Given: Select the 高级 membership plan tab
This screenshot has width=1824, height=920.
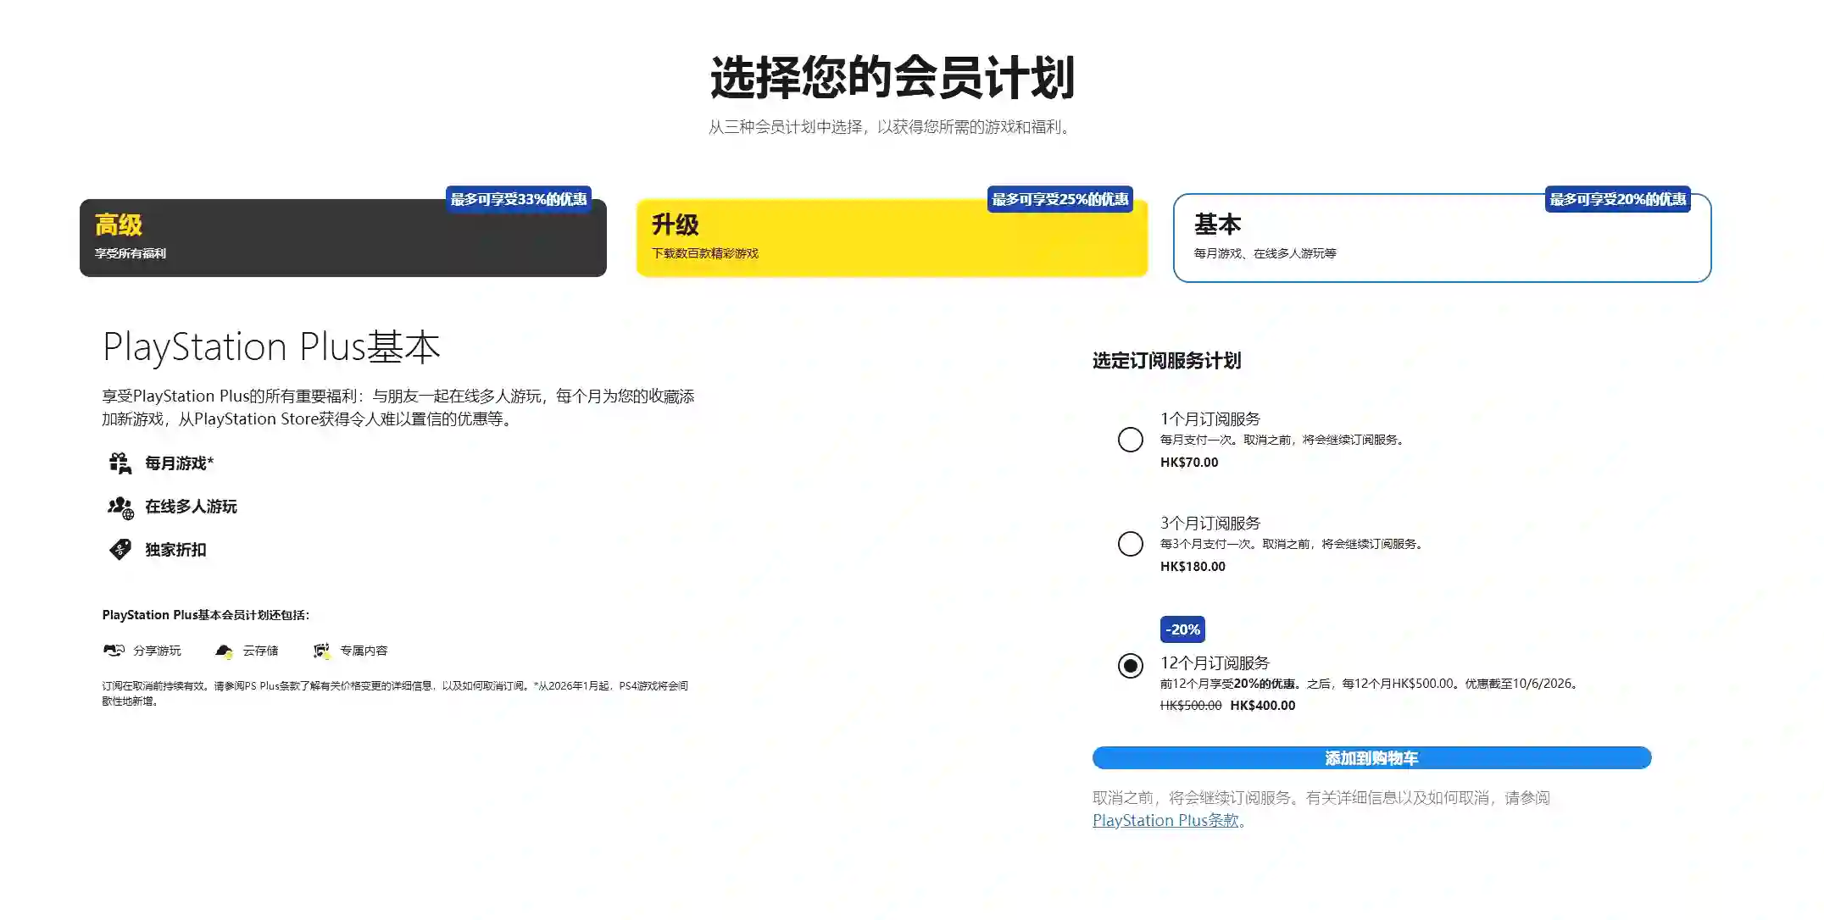Looking at the screenshot, I should coord(342,238).
